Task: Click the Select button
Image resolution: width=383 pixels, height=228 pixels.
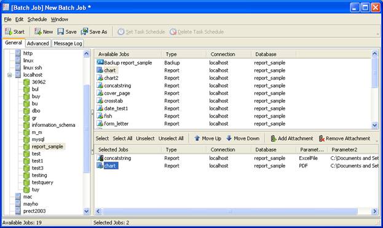Action: coord(102,139)
